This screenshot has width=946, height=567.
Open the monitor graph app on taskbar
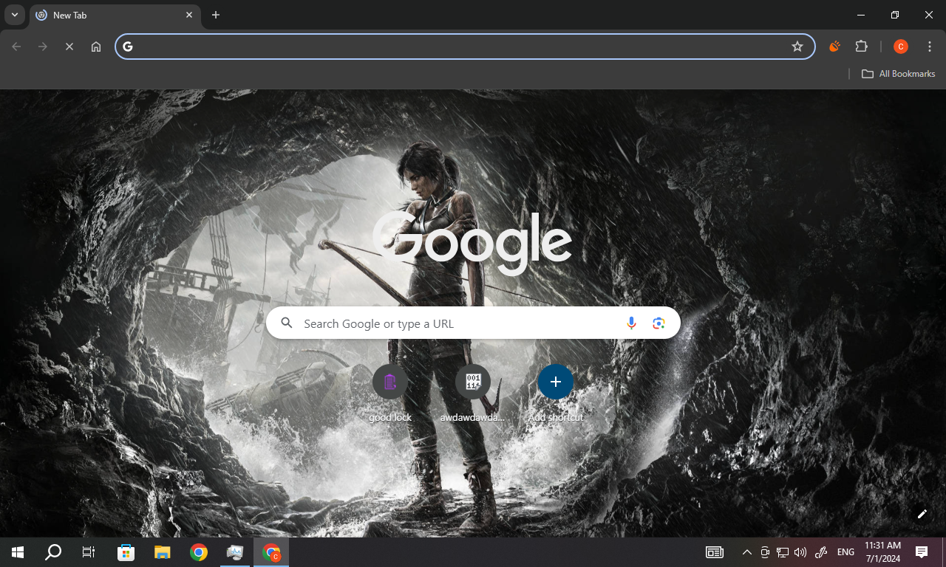tap(235, 552)
